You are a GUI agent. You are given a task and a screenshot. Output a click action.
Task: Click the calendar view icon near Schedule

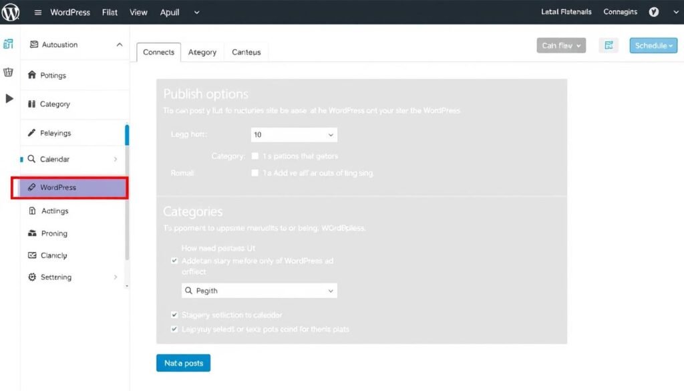[609, 45]
